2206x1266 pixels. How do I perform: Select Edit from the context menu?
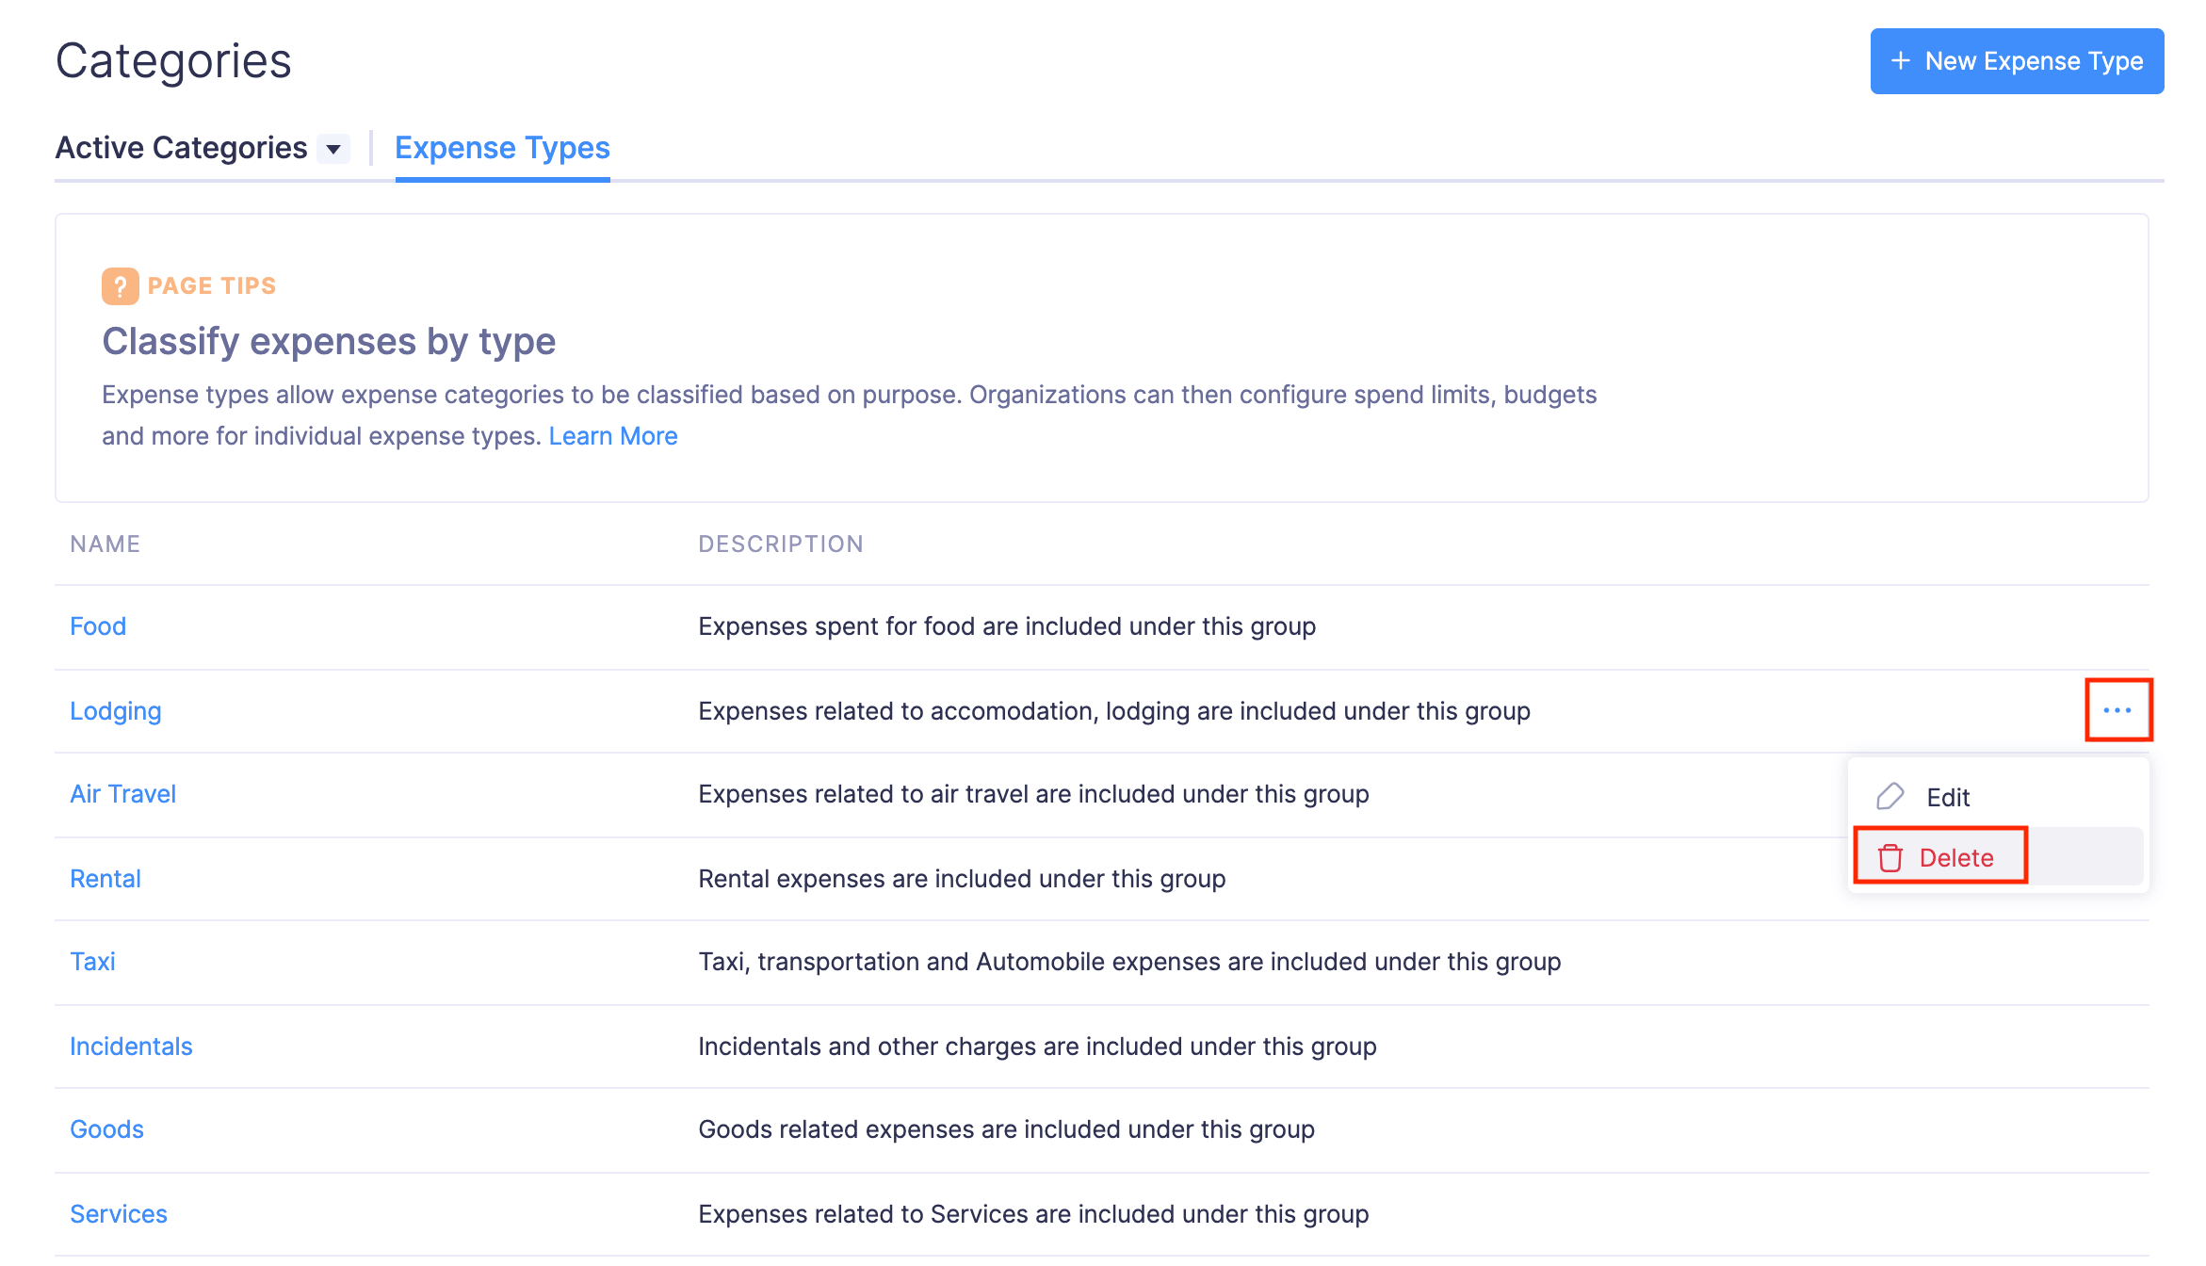tap(1946, 797)
